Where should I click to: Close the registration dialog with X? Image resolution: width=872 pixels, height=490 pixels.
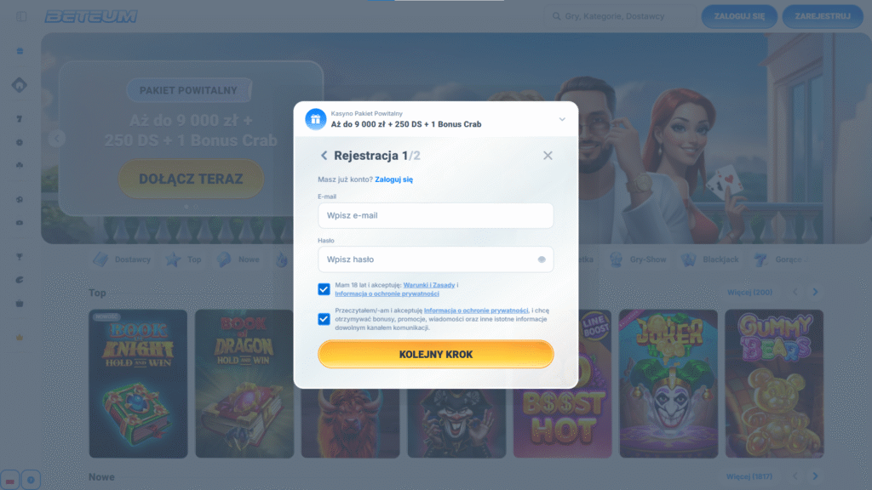548,156
